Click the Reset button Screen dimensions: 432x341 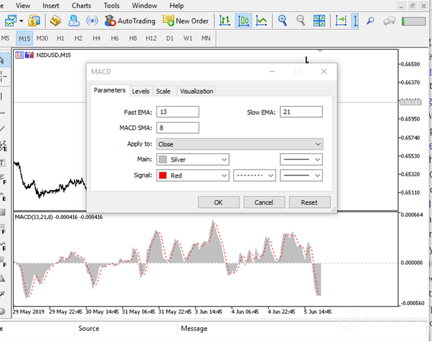point(309,202)
